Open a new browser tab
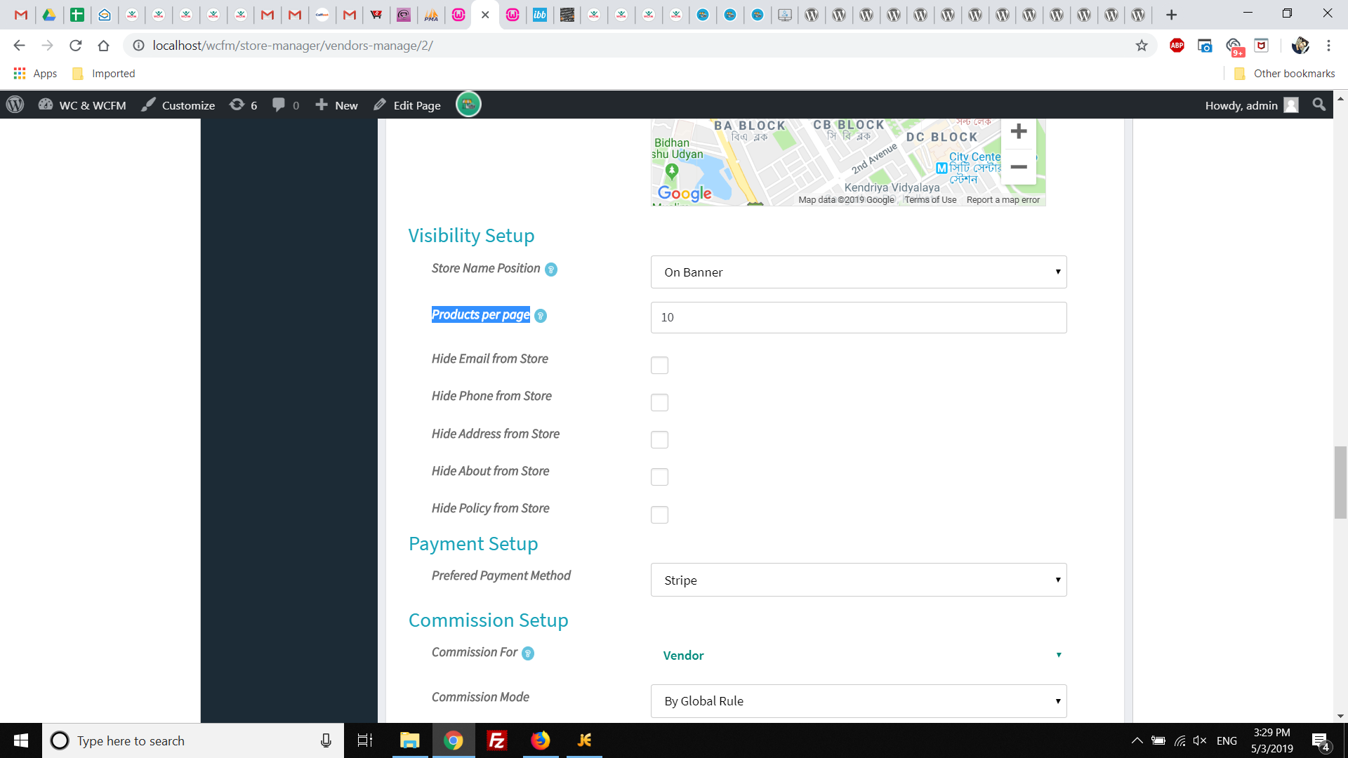The height and width of the screenshot is (758, 1348). tap(1171, 15)
